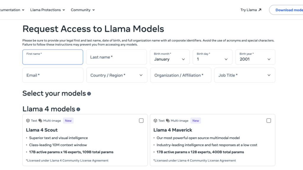The image size is (303, 170).
Task: Click the Multi-image icon on Llama 4 Scout card
Action: coord(40,120)
